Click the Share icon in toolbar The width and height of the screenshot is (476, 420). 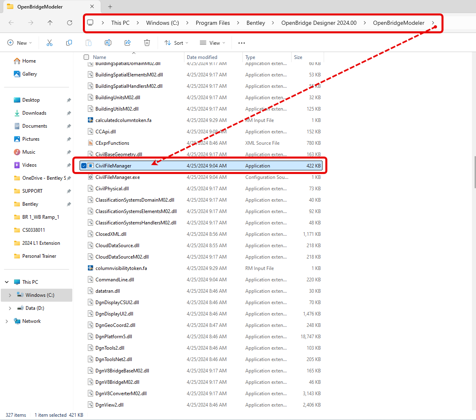128,43
